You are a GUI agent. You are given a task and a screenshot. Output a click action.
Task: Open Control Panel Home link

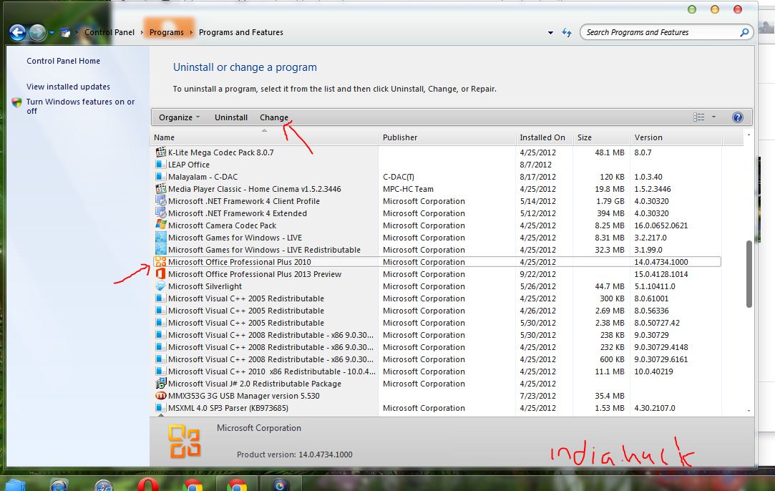63,61
